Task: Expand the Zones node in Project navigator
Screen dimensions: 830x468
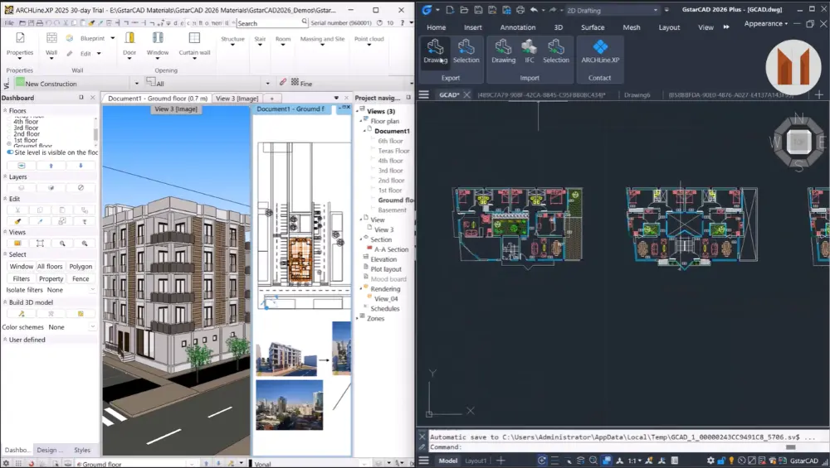Action: pos(357,319)
